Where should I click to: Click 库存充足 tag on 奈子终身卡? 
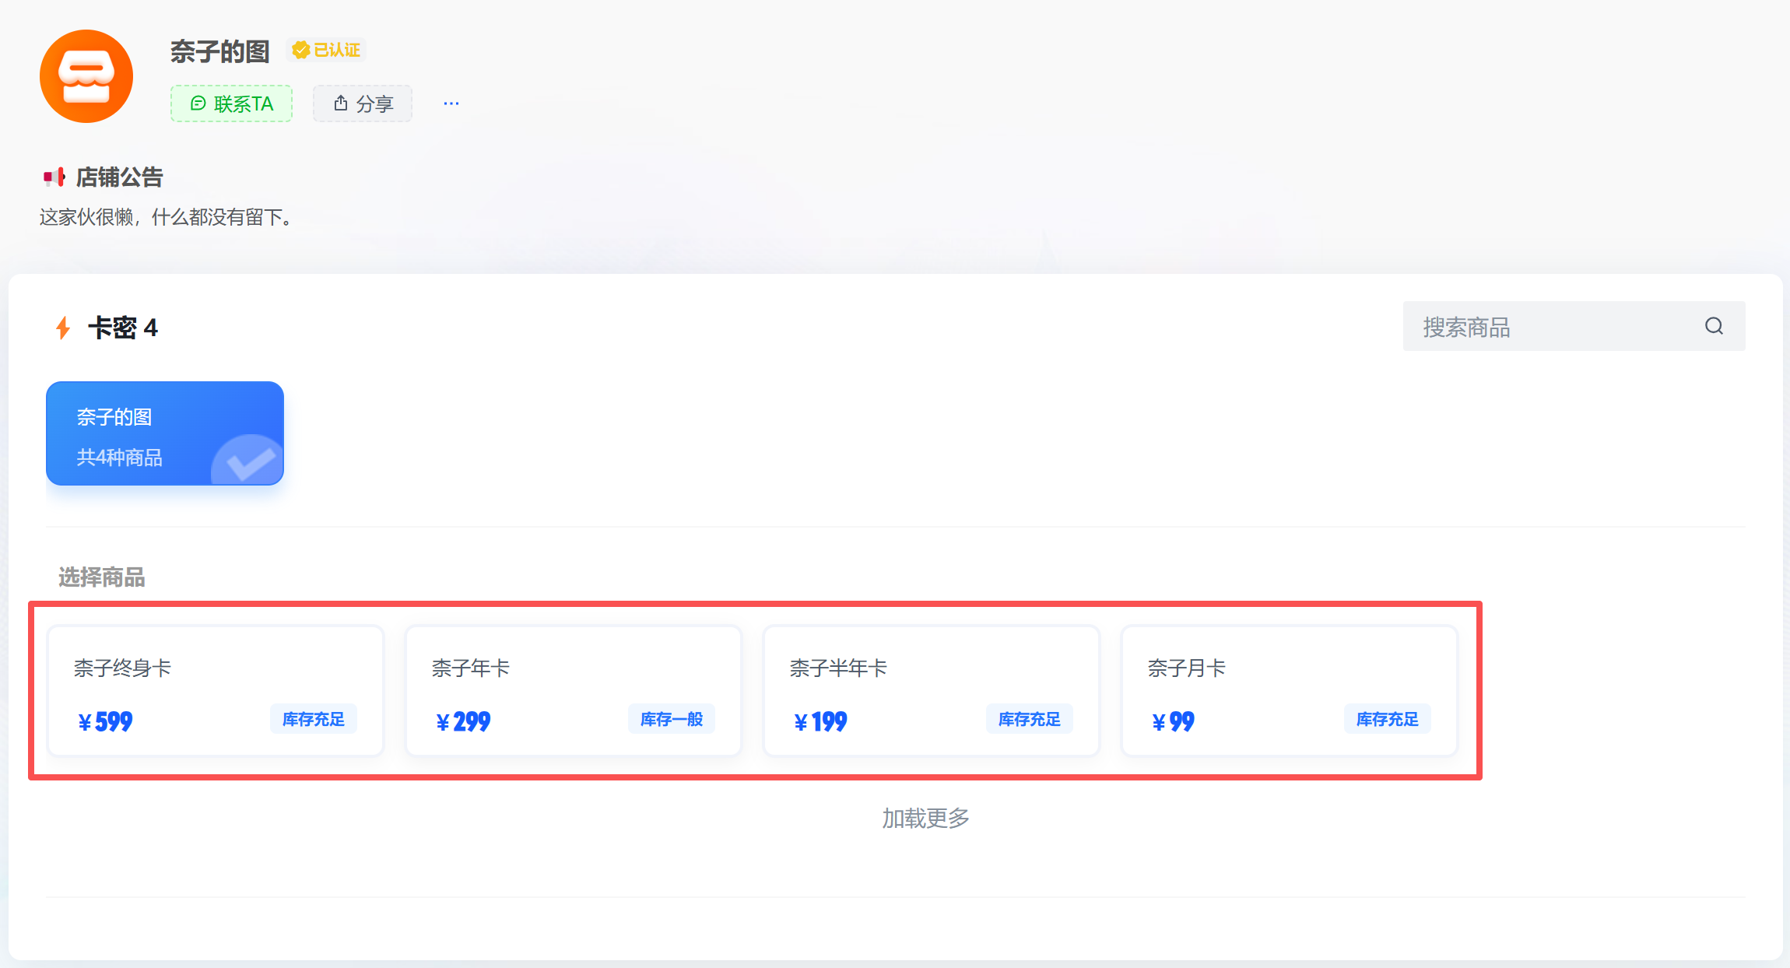[313, 719]
